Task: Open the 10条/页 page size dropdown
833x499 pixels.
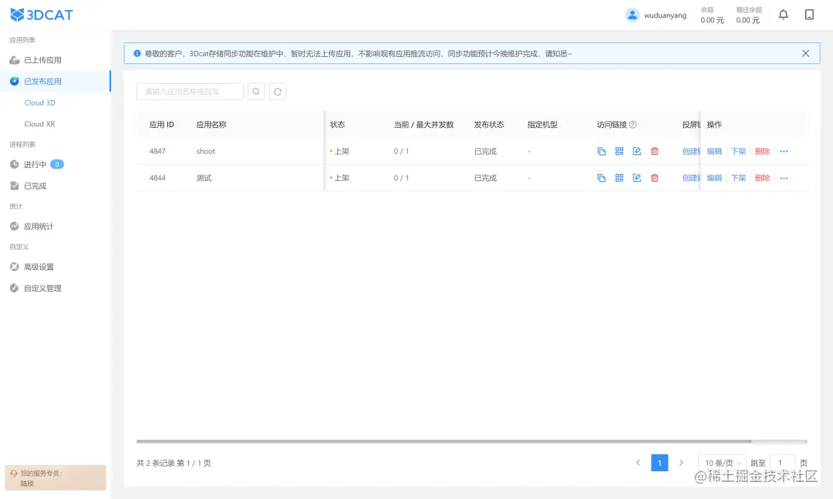Action: tap(720, 462)
